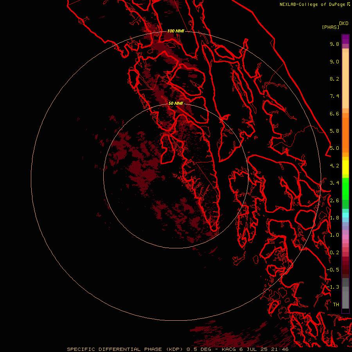Viewport: 352px width, 352px height.
Task: Click the 7.4 value on the scale
Action: [x=334, y=96]
